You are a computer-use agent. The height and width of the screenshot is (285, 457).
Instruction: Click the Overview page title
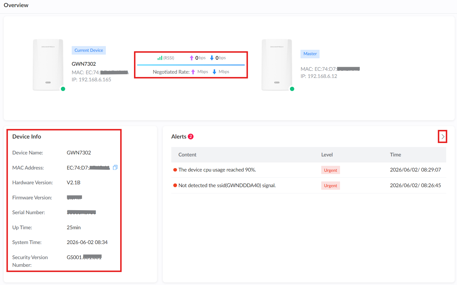click(x=16, y=5)
